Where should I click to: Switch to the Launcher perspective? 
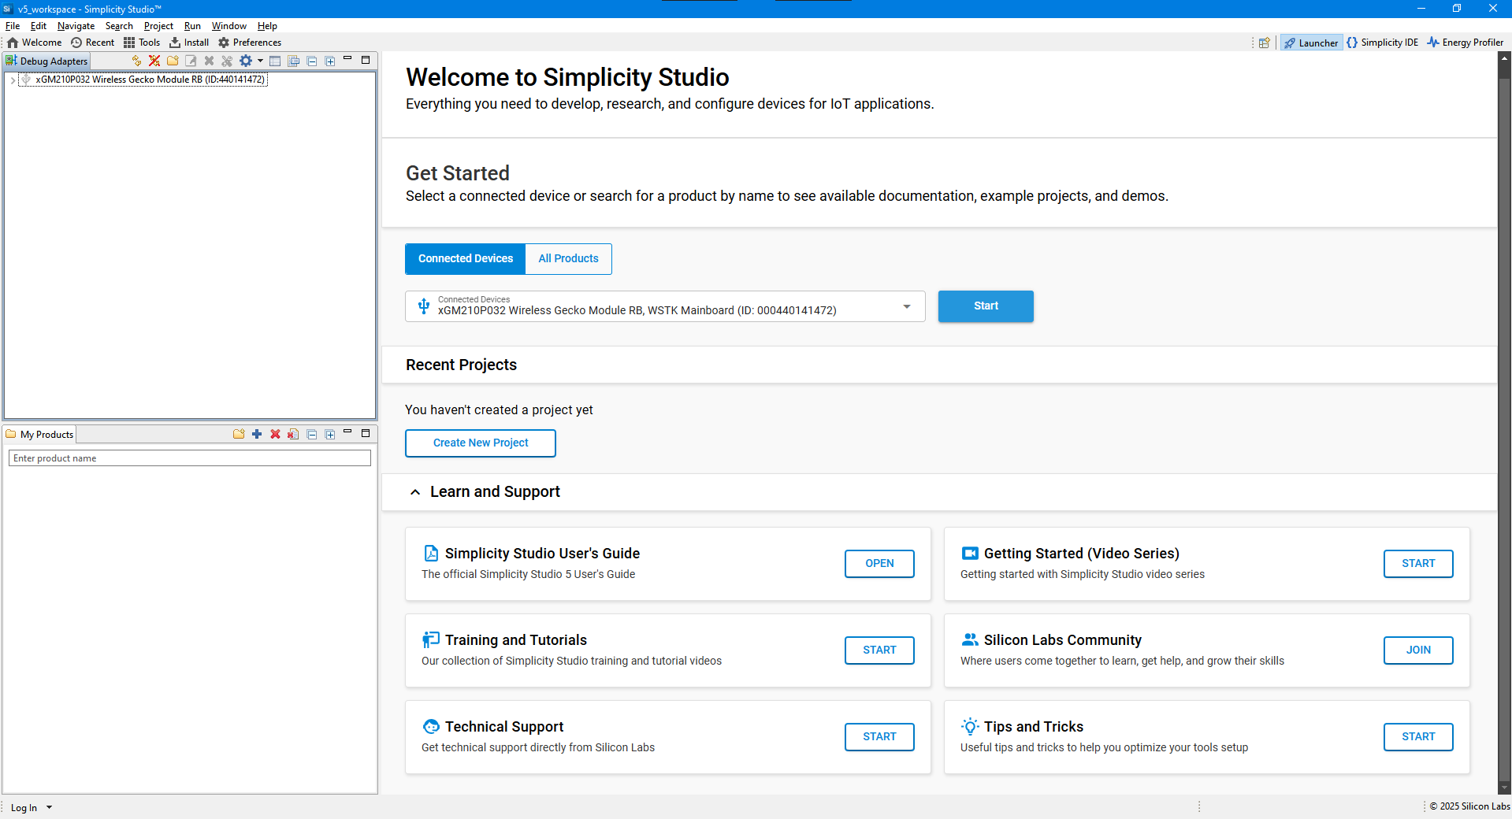click(x=1311, y=43)
